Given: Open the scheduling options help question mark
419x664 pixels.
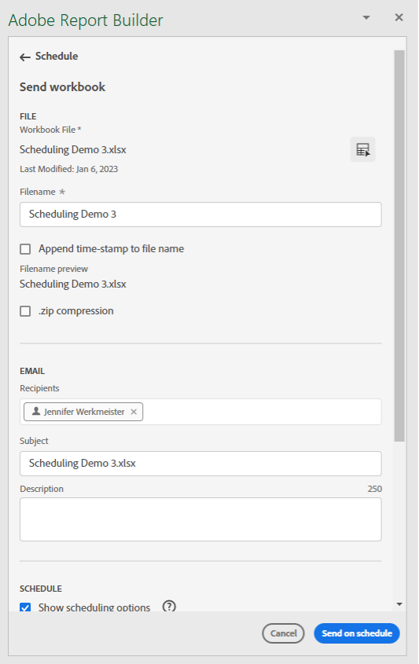Looking at the screenshot, I should (x=169, y=607).
